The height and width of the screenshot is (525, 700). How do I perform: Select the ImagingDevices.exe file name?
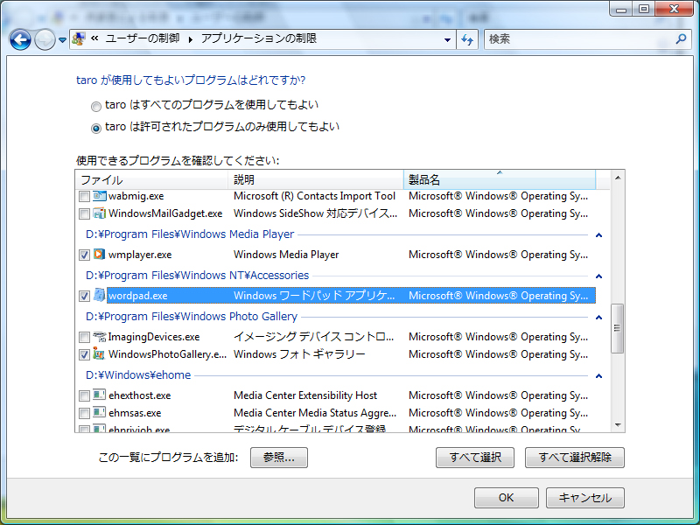point(154,337)
